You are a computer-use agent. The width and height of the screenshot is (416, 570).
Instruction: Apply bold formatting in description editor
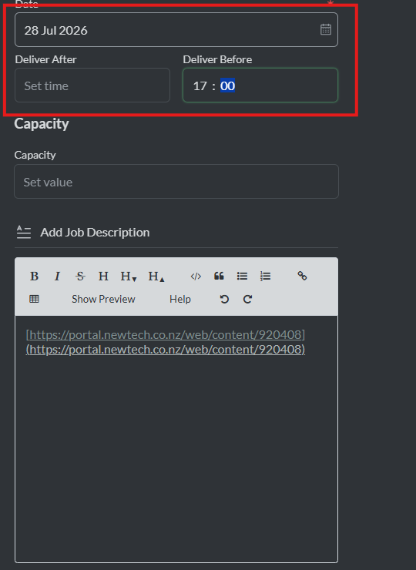[34, 277]
